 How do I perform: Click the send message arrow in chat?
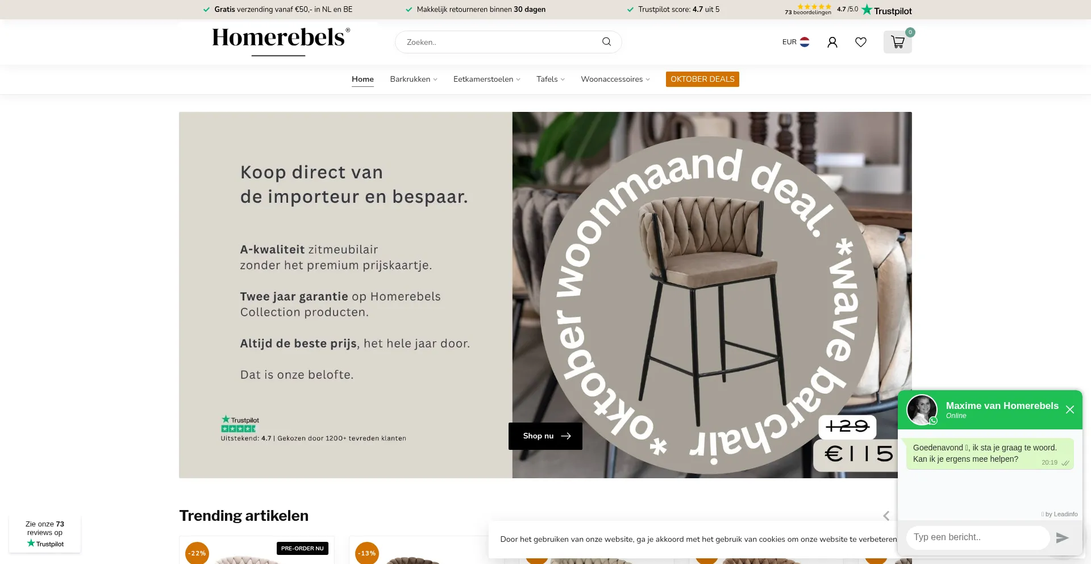coord(1062,538)
